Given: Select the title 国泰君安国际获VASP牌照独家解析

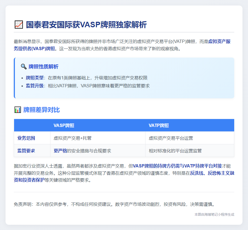Looking at the screenshot, I should coord(86,25).
